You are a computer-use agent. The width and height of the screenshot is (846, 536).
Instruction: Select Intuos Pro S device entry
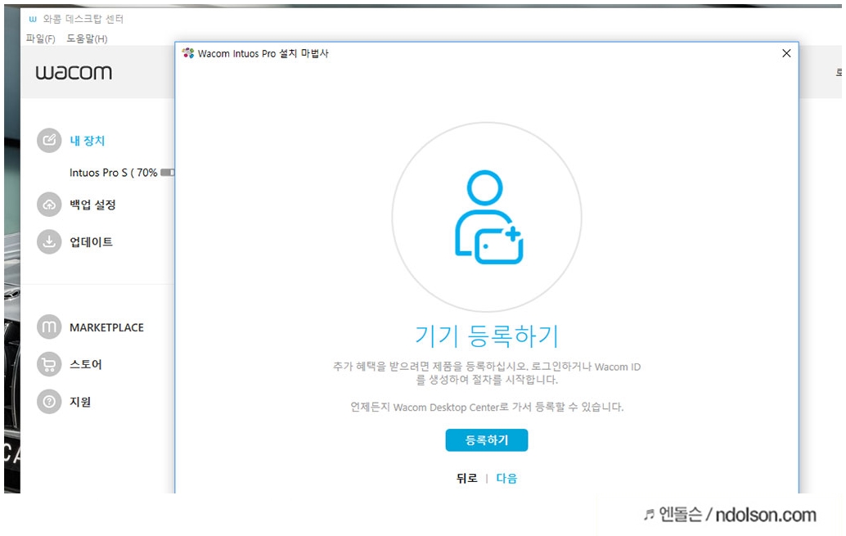pyautogui.click(x=113, y=173)
